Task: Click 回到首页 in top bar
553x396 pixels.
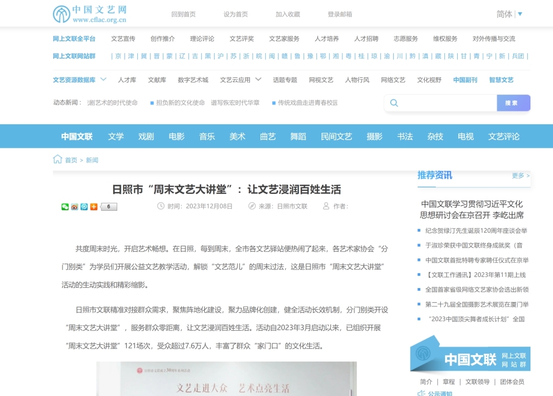Action: (183, 14)
